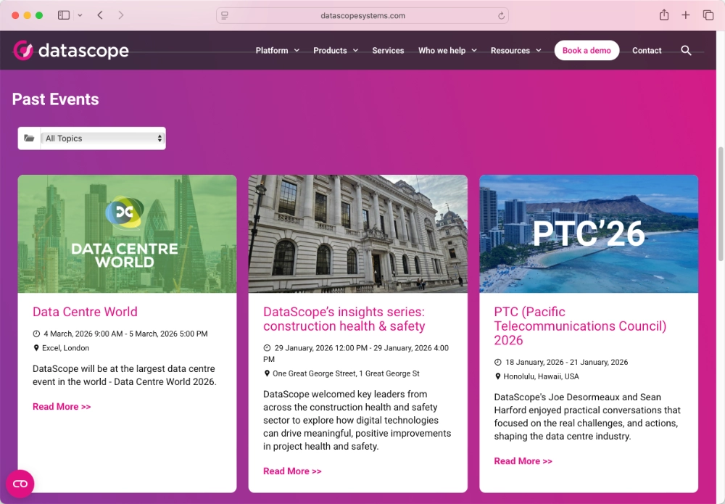Image resolution: width=725 pixels, height=504 pixels.
Task: Click the Share icon in Safari toolbar
Action: click(x=663, y=15)
